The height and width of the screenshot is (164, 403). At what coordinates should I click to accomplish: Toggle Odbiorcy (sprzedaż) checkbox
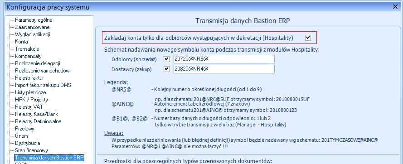(166, 59)
